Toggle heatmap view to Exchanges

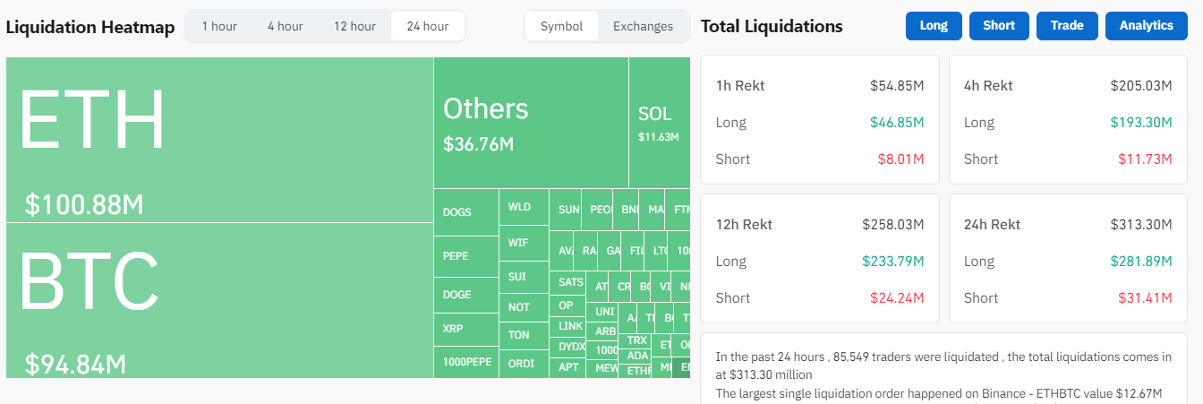pyautogui.click(x=643, y=26)
